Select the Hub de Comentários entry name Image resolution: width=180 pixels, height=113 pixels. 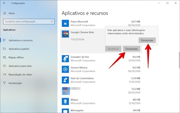click(x=82, y=78)
